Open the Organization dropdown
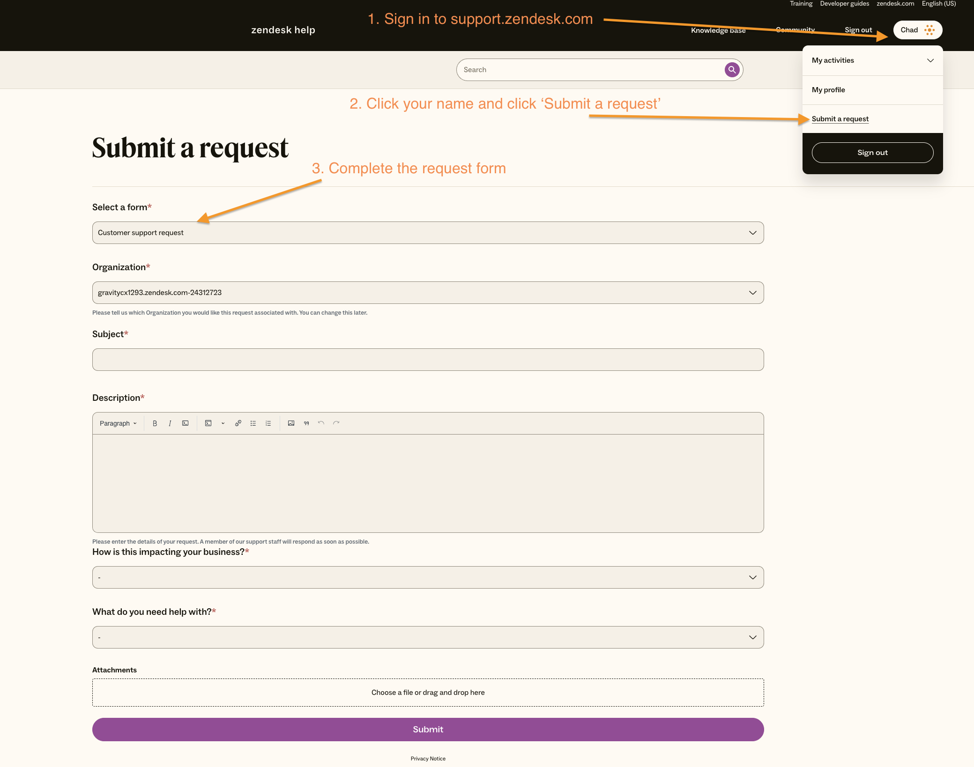The width and height of the screenshot is (974, 767). point(428,293)
